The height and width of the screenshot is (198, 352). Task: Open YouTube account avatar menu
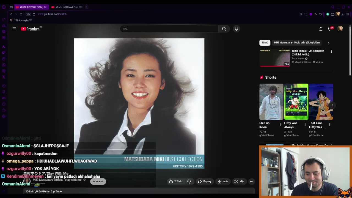click(x=340, y=29)
